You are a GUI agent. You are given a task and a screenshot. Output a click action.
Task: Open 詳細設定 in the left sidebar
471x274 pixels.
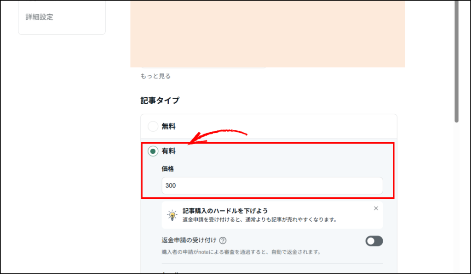click(39, 17)
